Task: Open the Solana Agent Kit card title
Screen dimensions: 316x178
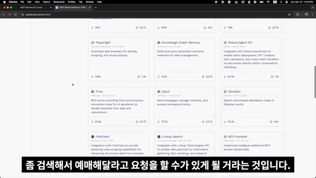Action: [x=240, y=43]
